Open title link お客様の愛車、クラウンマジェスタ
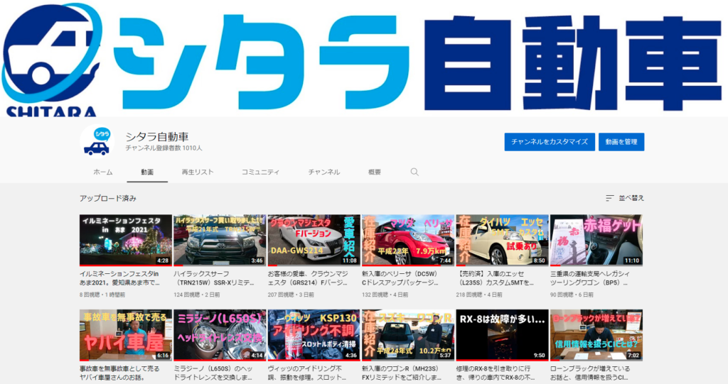The image size is (728, 384). click(x=308, y=278)
